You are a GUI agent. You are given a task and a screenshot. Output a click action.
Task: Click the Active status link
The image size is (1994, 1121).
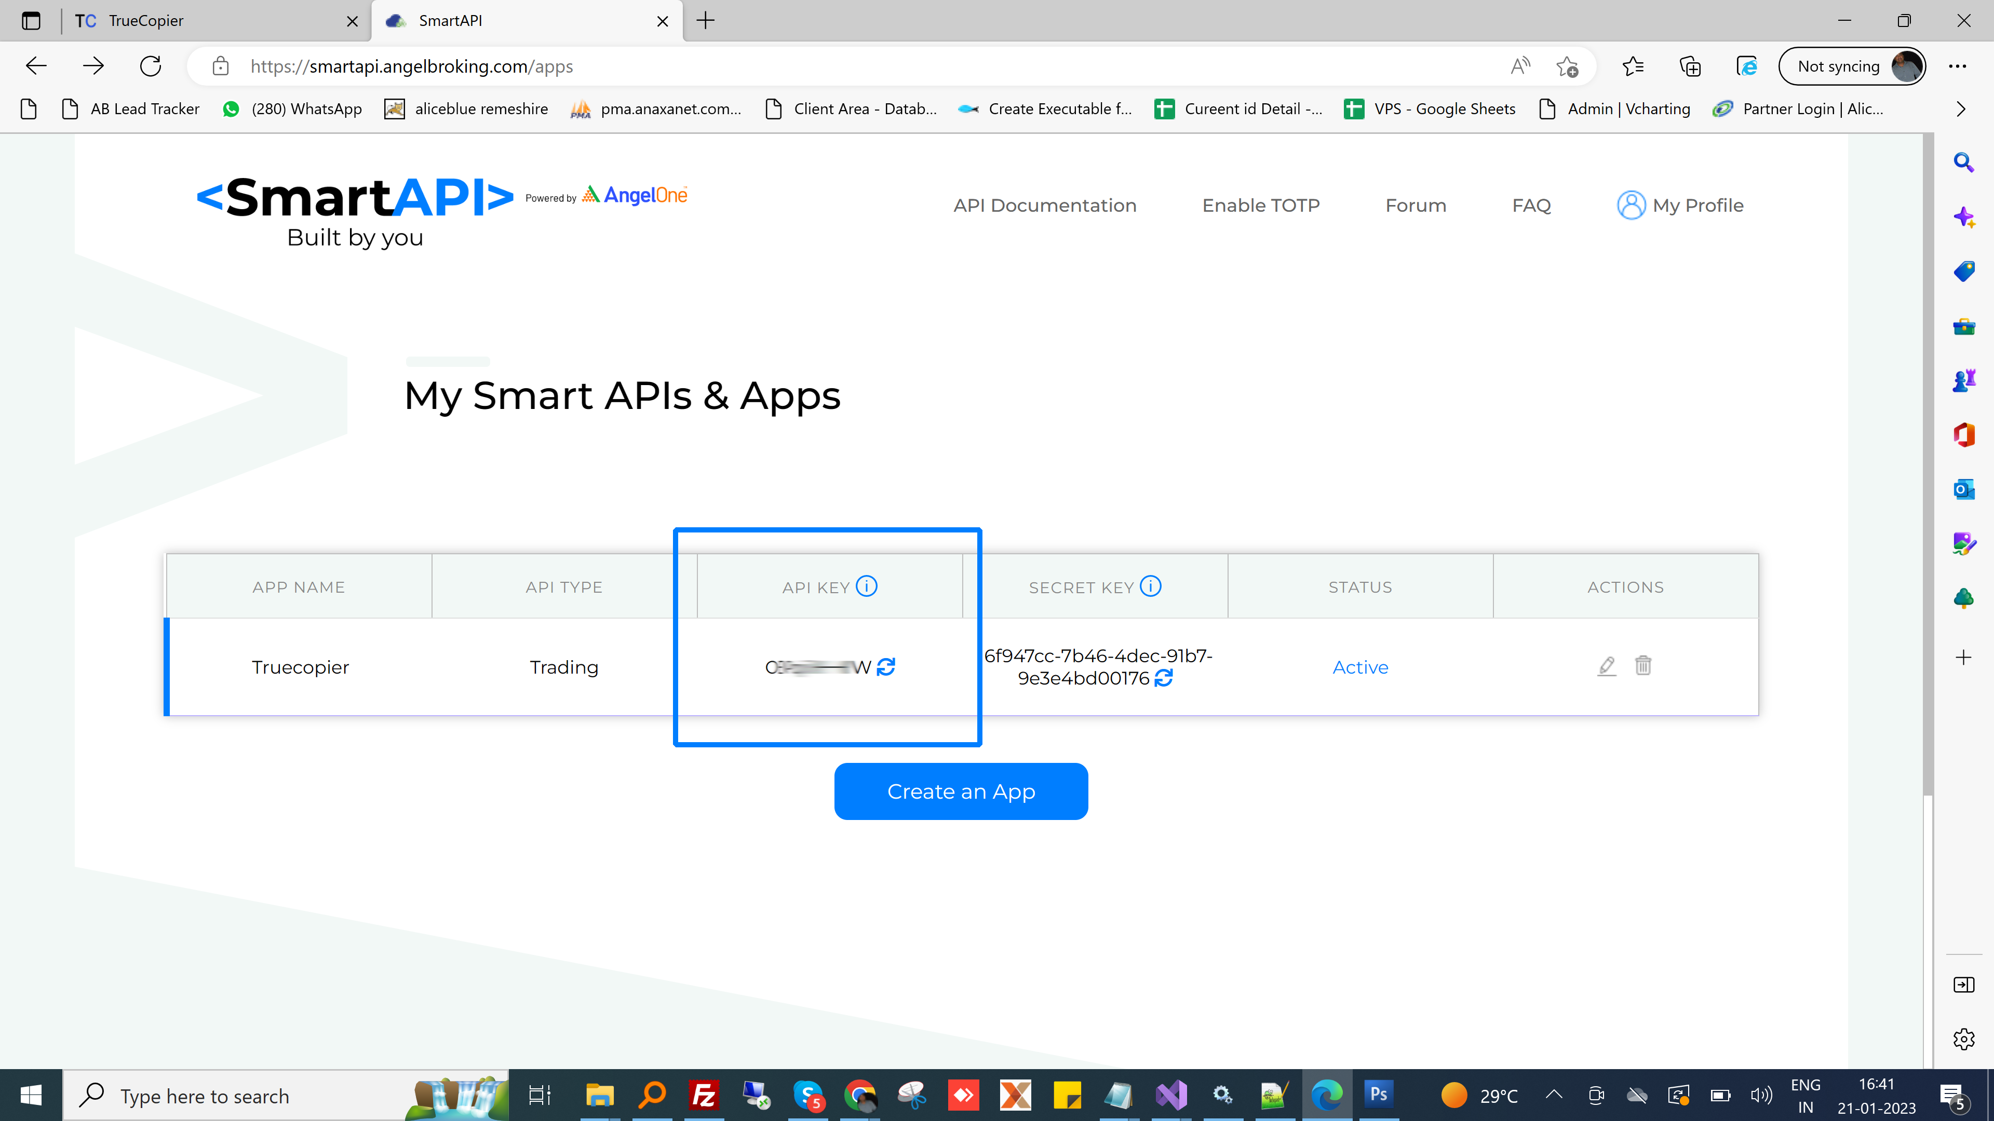[1360, 667]
